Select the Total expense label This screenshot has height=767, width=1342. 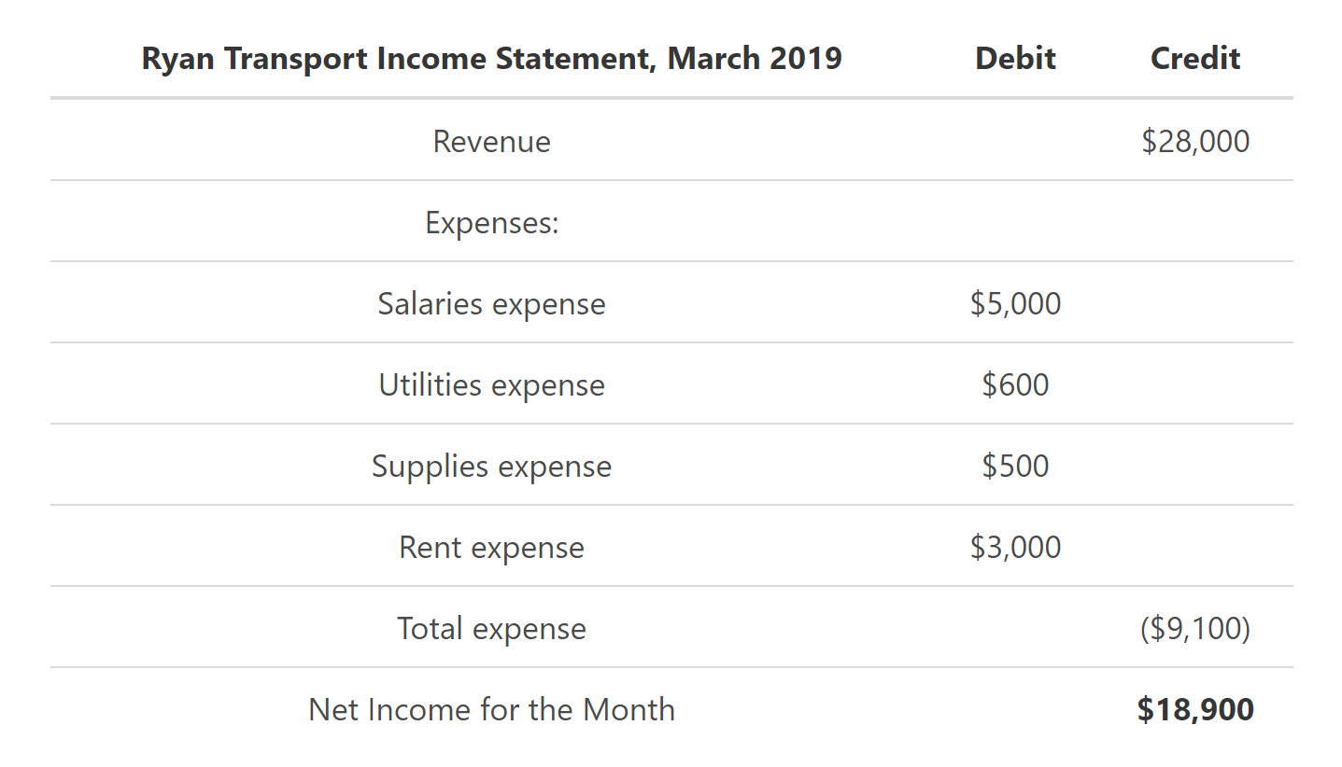click(491, 629)
